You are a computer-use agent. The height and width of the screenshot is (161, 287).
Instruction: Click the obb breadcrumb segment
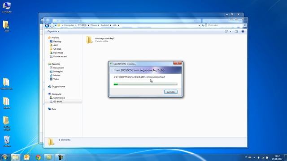point(114,25)
